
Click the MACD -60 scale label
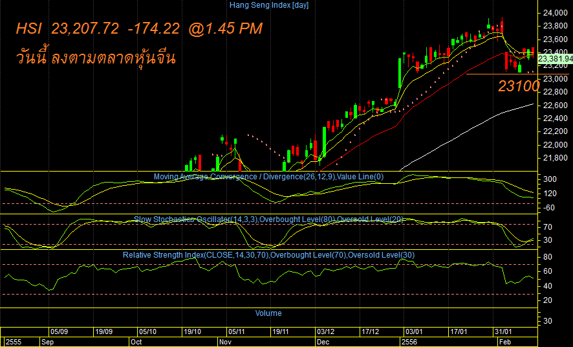(549, 208)
